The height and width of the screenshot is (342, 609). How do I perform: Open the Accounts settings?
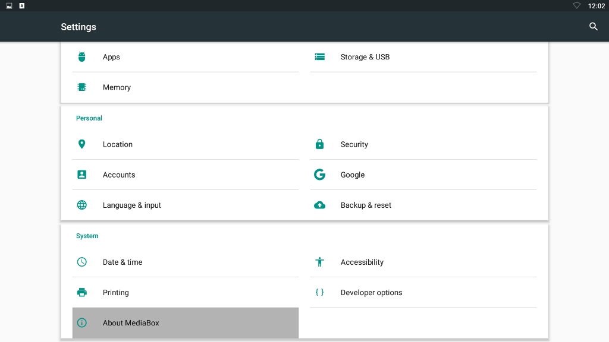point(119,175)
